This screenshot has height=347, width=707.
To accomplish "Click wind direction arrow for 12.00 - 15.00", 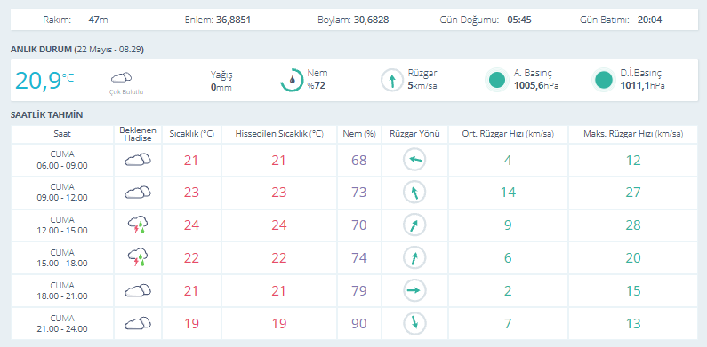I will pos(414,225).
